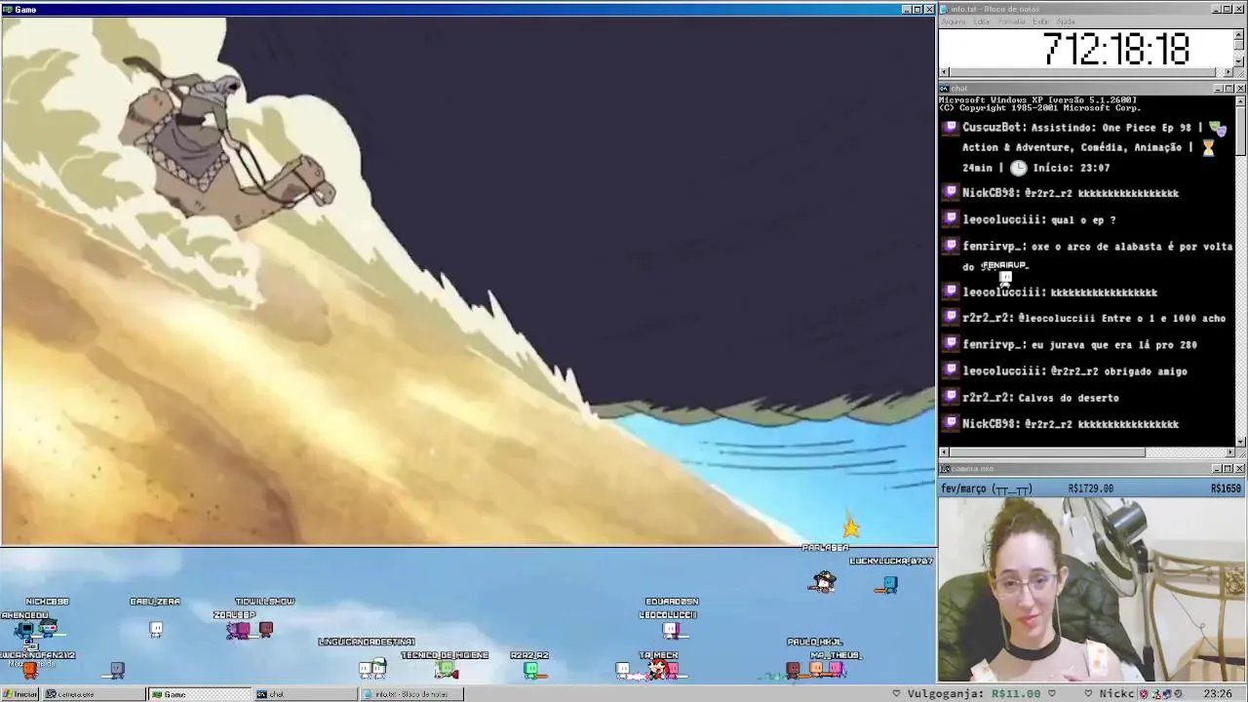This screenshot has width=1248, height=702.
Task: Click the LEOCOLUCCII avatar character
Action: pos(670,630)
